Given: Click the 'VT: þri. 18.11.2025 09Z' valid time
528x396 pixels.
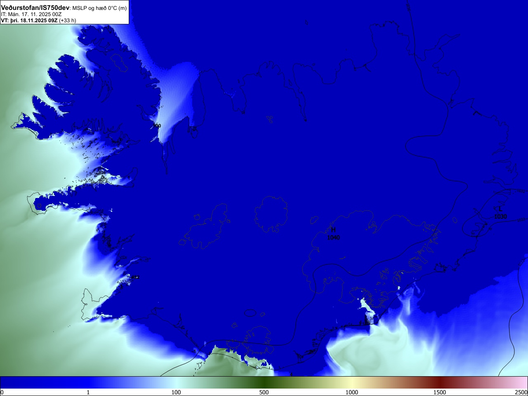Looking at the screenshot, I should (x=29, y=20).
